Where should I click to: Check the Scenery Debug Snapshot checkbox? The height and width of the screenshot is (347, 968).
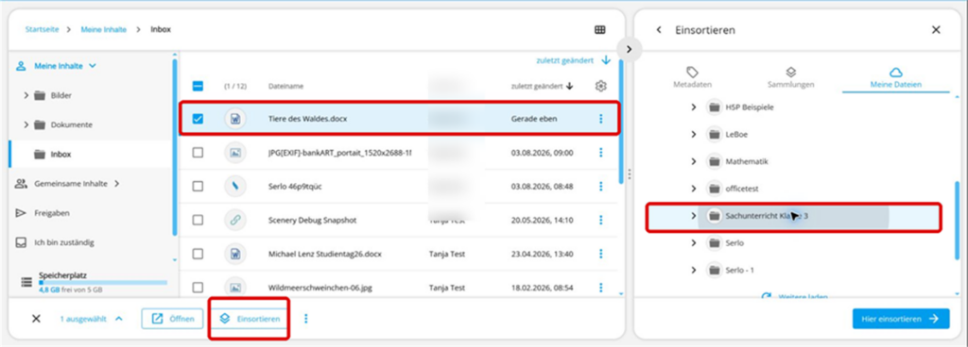point(199,220)
